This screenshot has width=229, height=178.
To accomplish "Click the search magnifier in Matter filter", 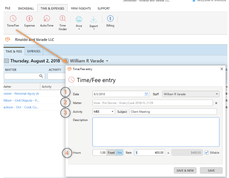I will coord(41,76).
